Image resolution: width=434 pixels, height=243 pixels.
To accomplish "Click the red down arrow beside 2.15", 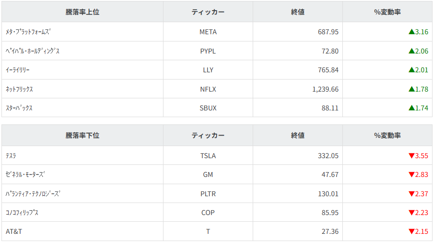I will coord(411,231).
